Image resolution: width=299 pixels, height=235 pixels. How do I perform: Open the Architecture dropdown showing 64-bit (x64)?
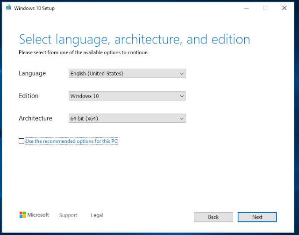127,119
